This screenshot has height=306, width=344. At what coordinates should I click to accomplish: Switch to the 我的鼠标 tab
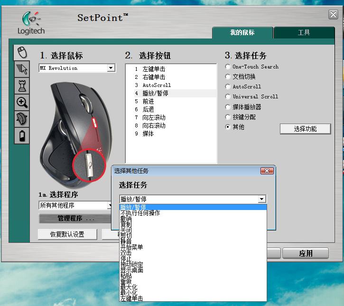[242, 32]
